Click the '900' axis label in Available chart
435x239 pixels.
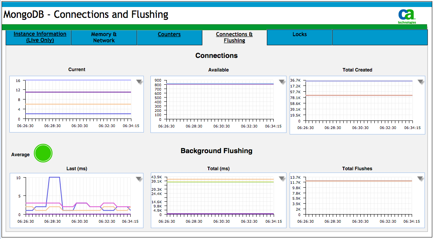click(x=158, y=80)
